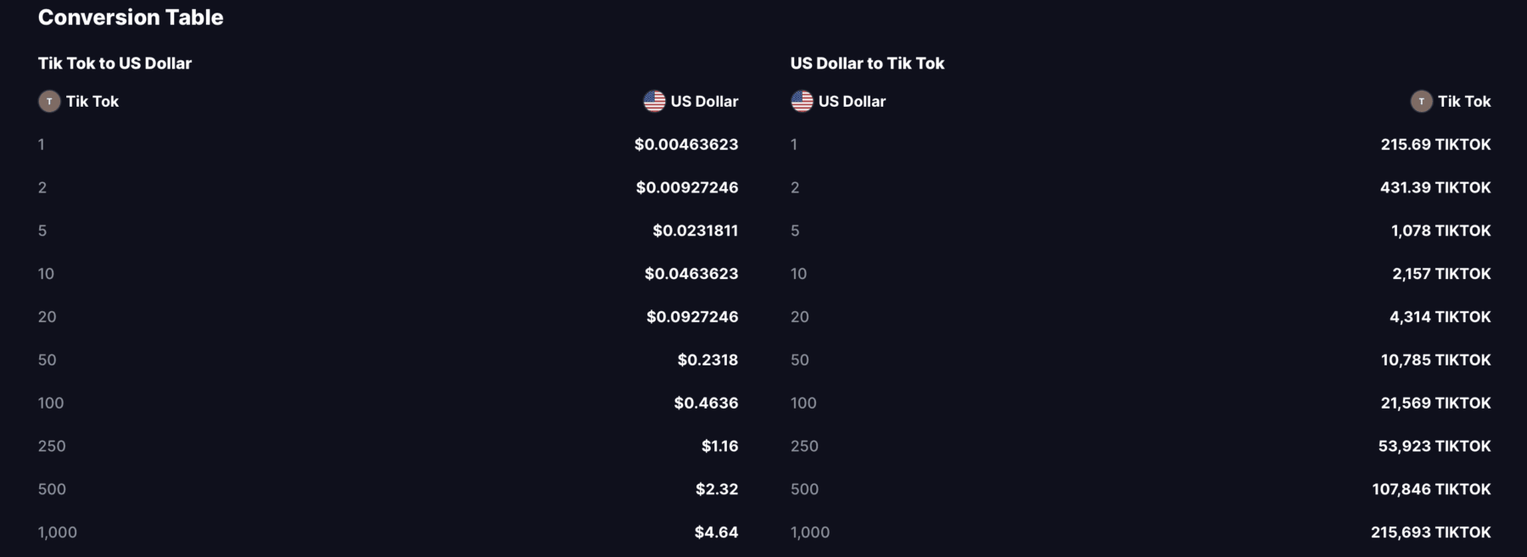The width and height of the screenshot is (1527, 557).
Task: Click the US Dollar to Tik Tok title
Action: click(x=867, y=64)
